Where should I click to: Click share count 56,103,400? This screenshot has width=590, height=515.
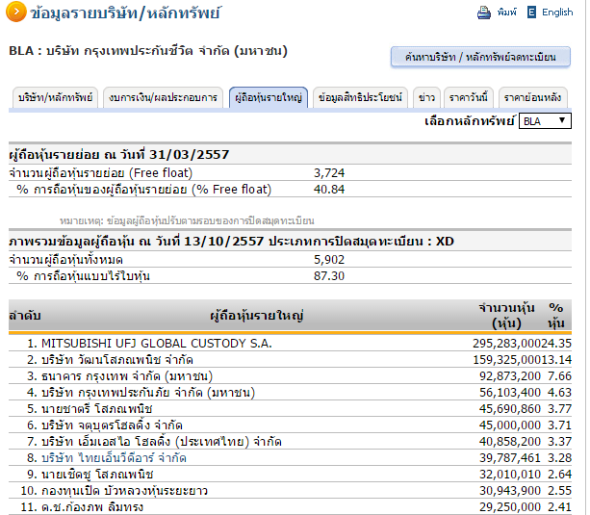point(510,393)
